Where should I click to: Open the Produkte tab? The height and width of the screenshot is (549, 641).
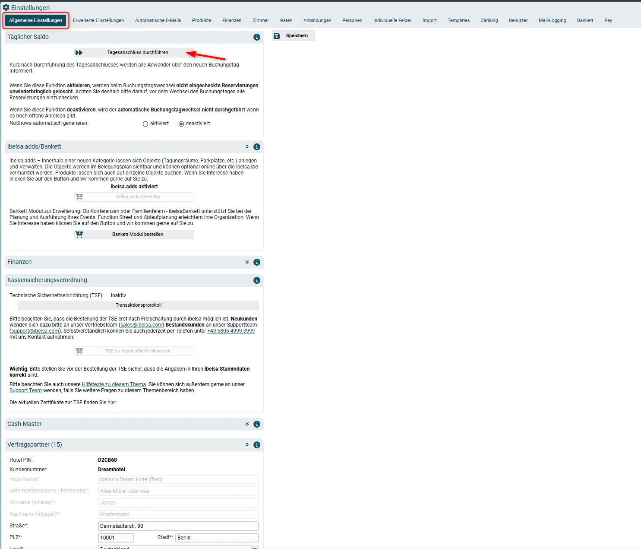(x=202, y=20)
